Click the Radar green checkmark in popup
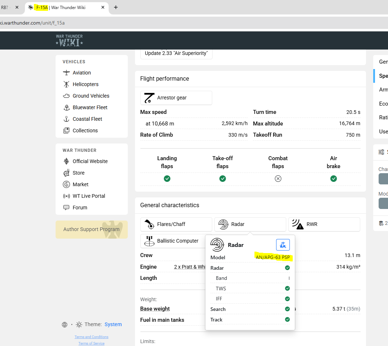The height and width of the screenshot is (346, 388). pyautogui.click(x=287, y=268)
